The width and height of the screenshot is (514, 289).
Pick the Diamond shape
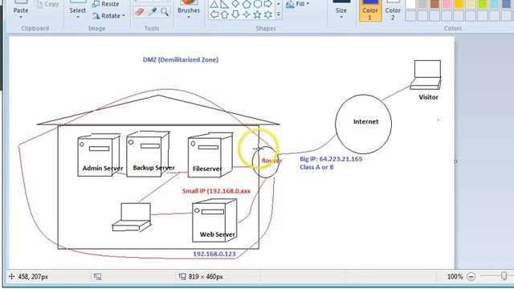[235, 4]
